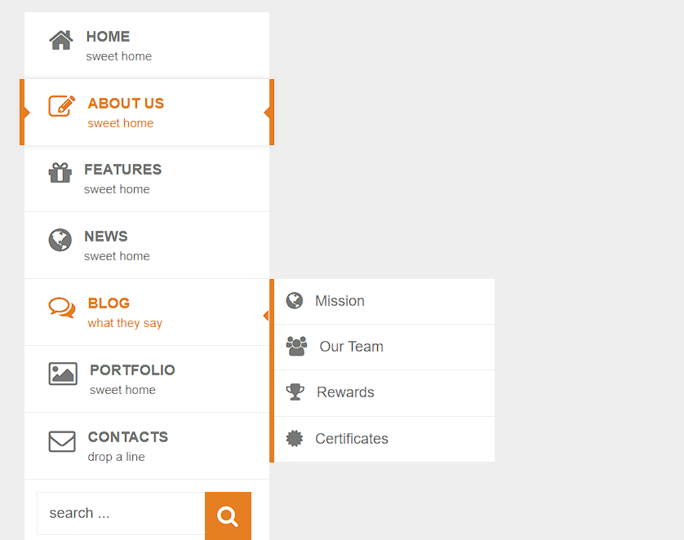Click the group icon for Our Team
This screenshot has height=540, width=684.
point(296,346)
